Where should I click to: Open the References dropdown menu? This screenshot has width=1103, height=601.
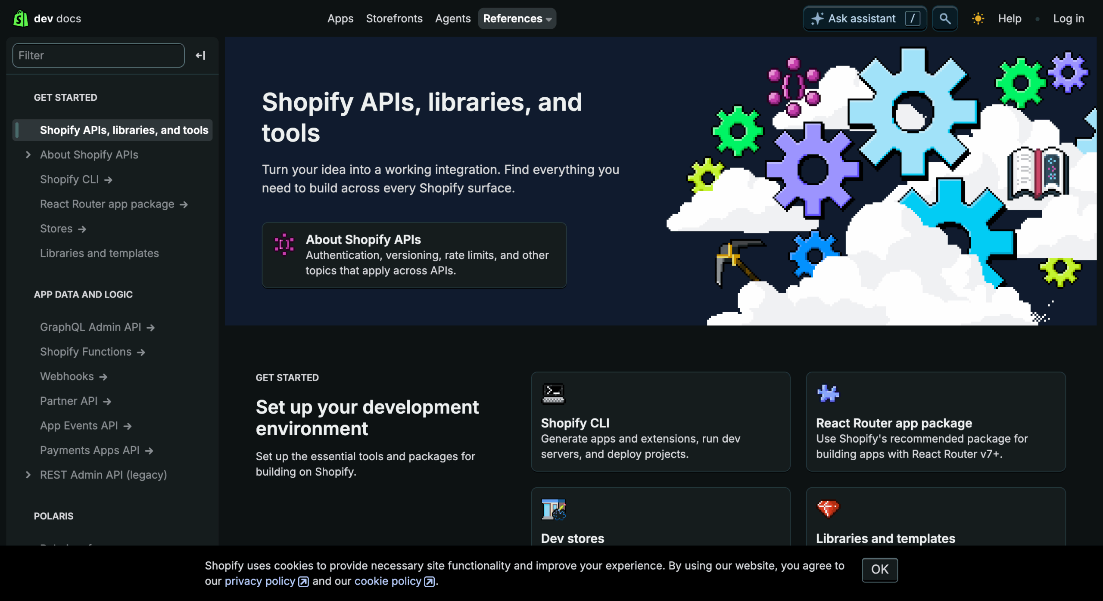[517, 19]
